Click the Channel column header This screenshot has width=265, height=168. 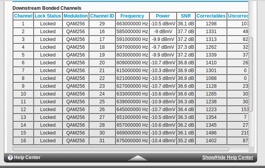point(23,16)
